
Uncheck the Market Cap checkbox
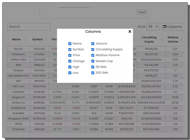point(93,61)
